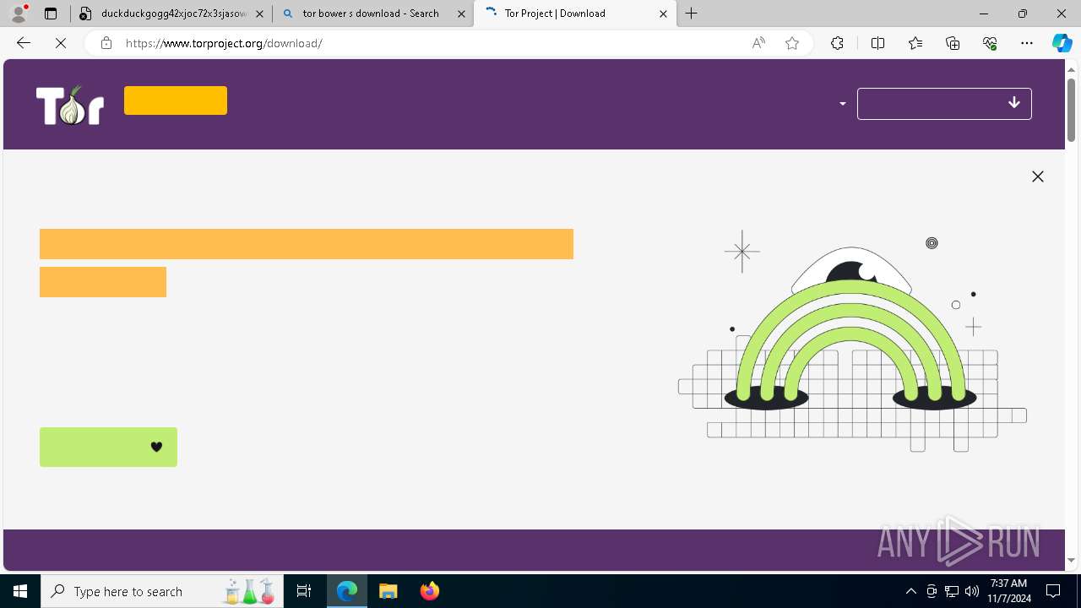Viewport: 1081px width, 608px height.
Task: Click the Tor onion logo
Action: point(70,106)
